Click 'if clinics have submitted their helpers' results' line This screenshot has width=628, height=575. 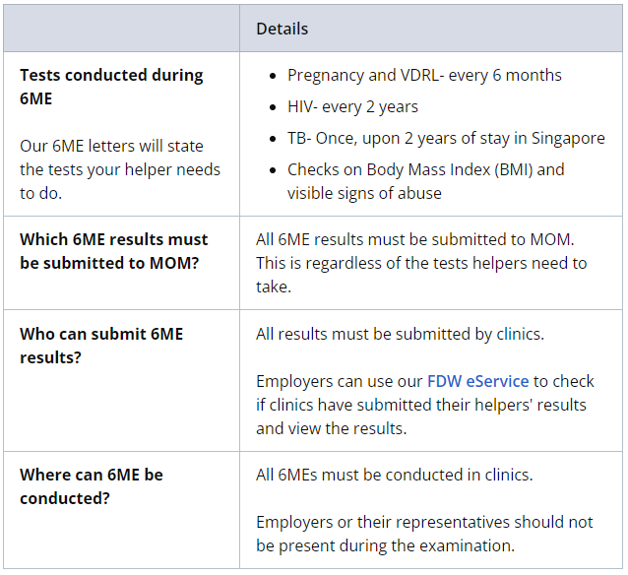(421, 405)
